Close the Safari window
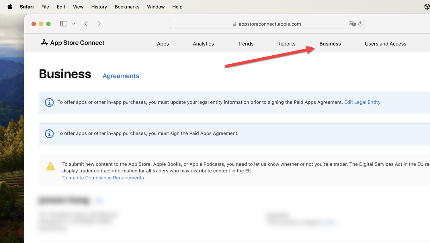 click(x=34, y=24)
